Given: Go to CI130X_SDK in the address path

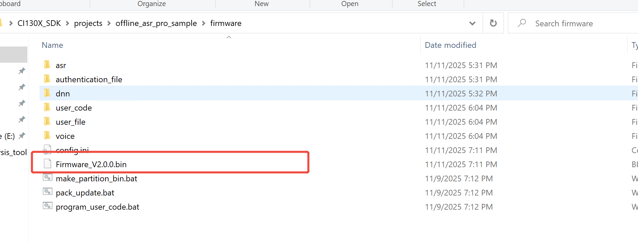Looking at the screenshot, I should click(x=39, y=23).
